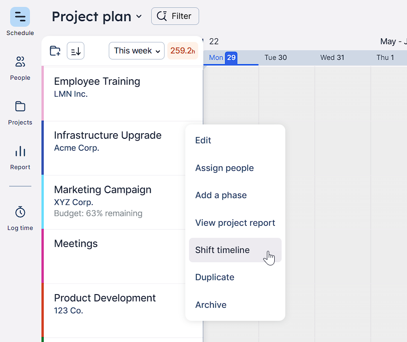This screenshot has height=342, width=407.
Task: Click Shift timeline in the menu
Action: [x=223, y=250]
